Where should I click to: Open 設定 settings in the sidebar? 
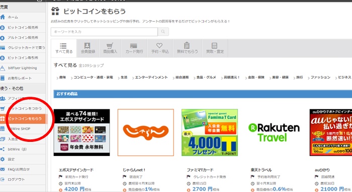click(x=23, y=159)
